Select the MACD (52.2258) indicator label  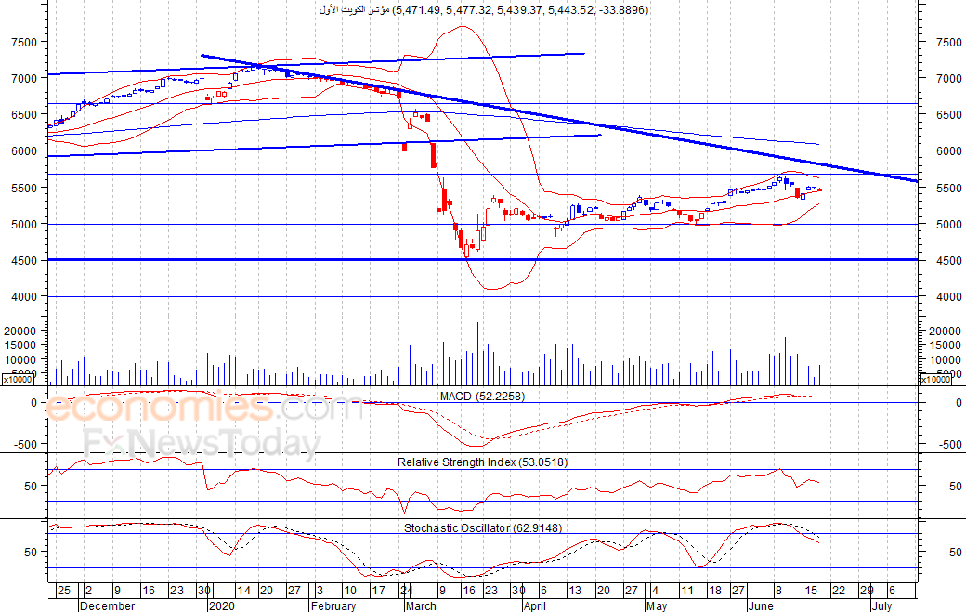click(482, 397)
